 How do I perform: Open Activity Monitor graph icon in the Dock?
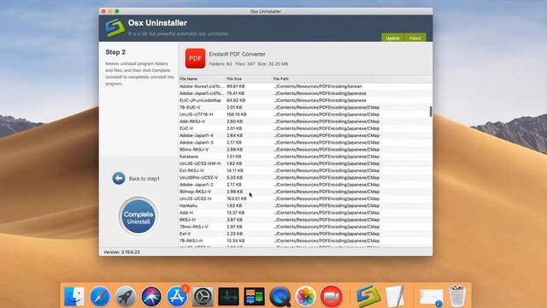pyautogui.click(x=228, y=296)
